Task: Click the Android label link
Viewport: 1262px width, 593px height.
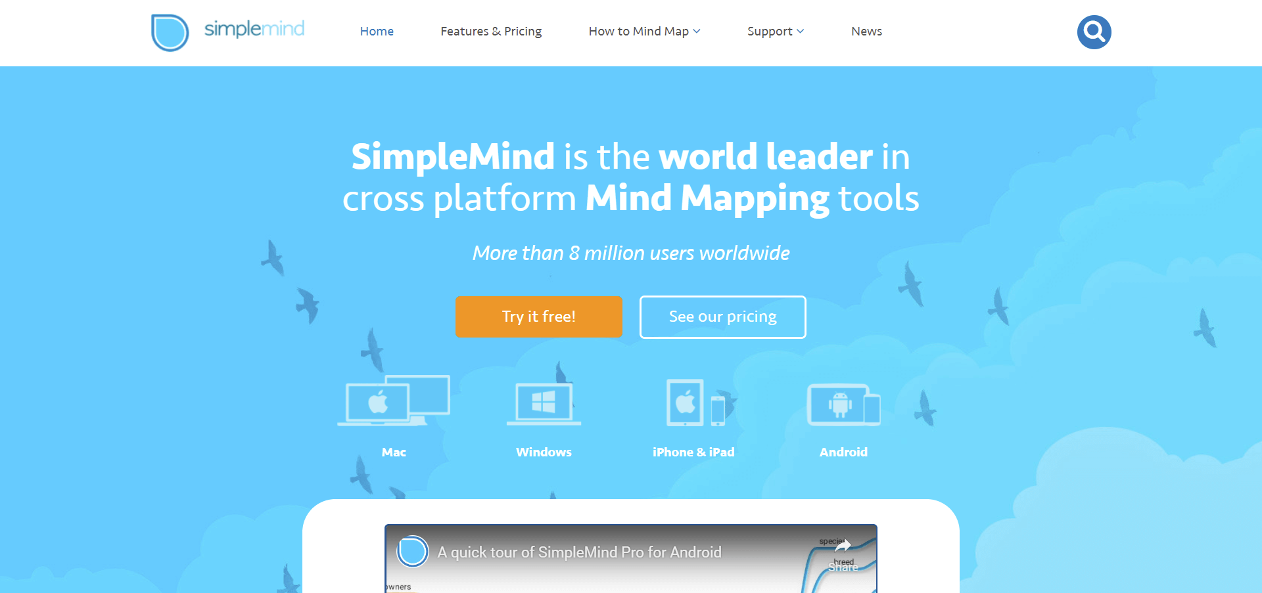Action: (x=843, y=452)
